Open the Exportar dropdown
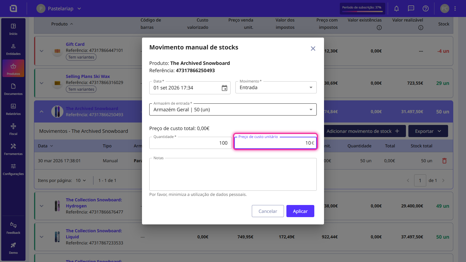This screenshot has width=466, height=262. (428, 131)
